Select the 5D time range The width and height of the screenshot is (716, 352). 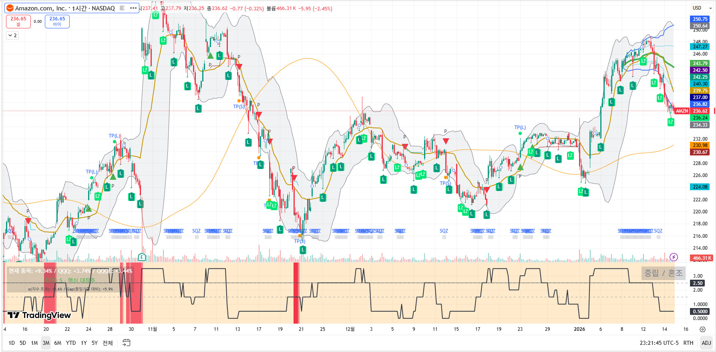click(x=23, y=343)
